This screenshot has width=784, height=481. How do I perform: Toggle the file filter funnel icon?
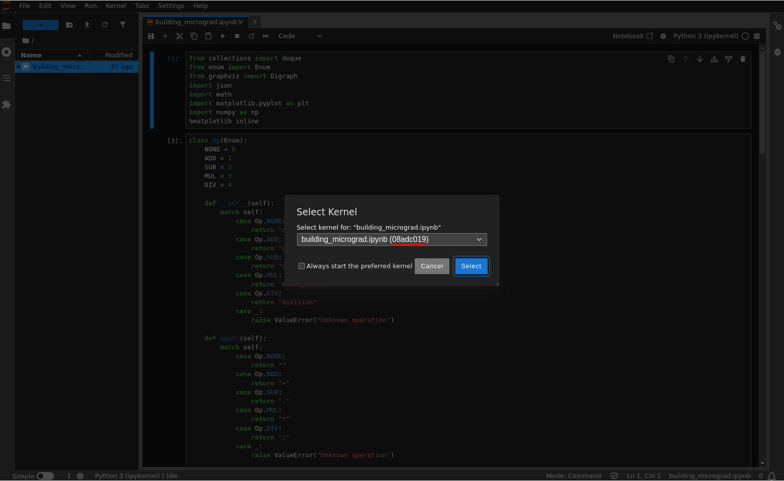(x=123, y=25)
